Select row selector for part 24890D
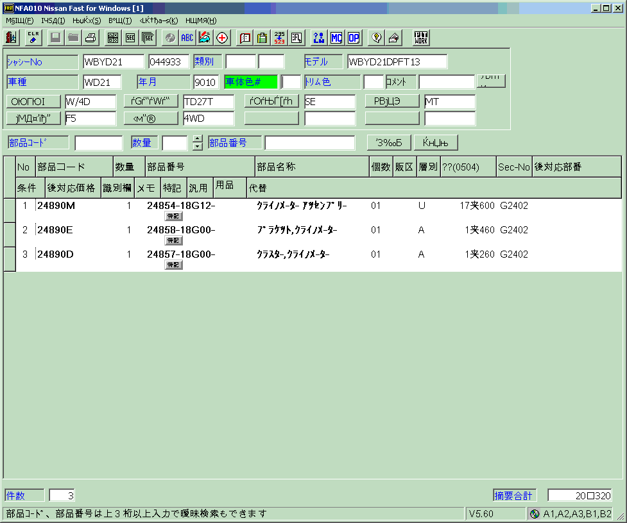 pos(10,259)
